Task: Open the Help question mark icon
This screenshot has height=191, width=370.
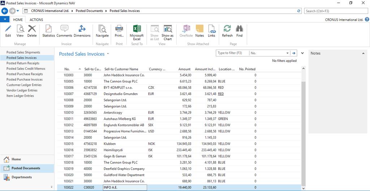Action: click(x=367, y=20)
